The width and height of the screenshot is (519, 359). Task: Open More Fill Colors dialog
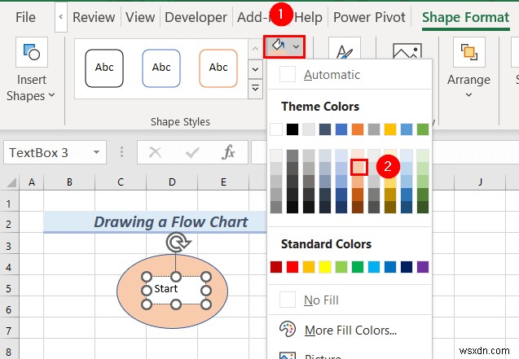point(350,330)
